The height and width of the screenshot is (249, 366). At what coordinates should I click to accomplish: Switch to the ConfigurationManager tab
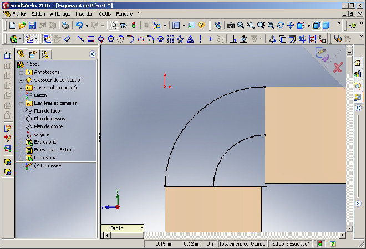coord(44,54)
